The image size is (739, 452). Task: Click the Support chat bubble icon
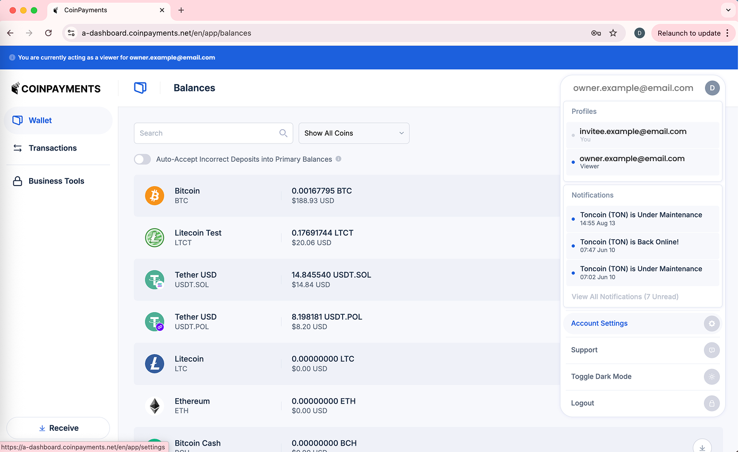pyautogui.click(x=711, y=350)
